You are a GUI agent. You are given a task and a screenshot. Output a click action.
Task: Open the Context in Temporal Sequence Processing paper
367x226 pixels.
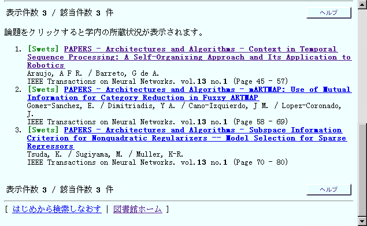(x=190, y=57)
